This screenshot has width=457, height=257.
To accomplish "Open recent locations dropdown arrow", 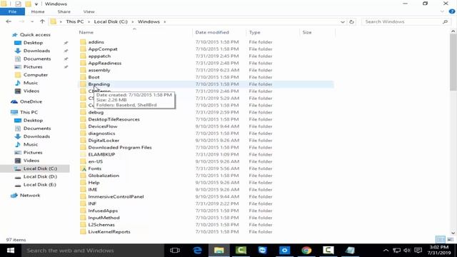I will 32,22.
